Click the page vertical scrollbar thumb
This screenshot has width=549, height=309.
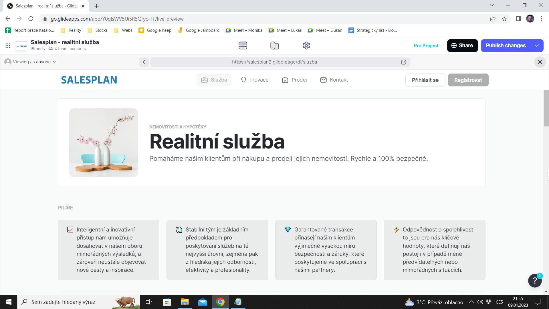(x=546, y=108)
